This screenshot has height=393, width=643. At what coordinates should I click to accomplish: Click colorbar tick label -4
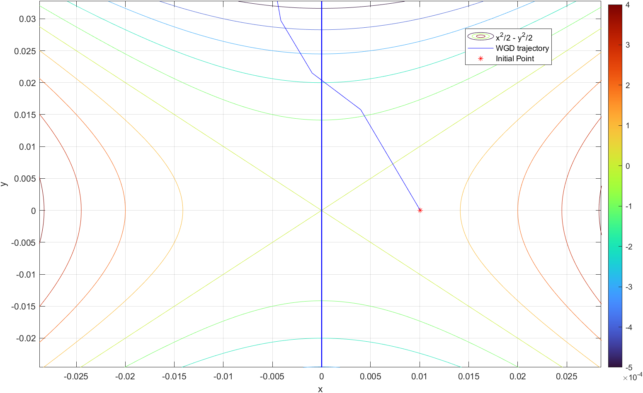[629, 328]
